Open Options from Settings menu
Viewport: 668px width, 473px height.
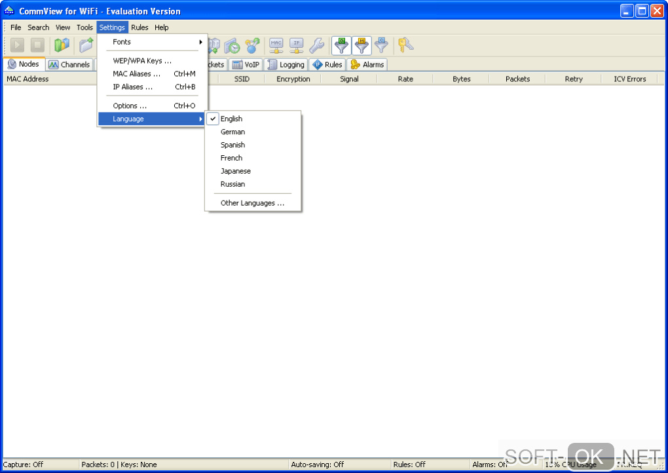[x=152, y=105]
